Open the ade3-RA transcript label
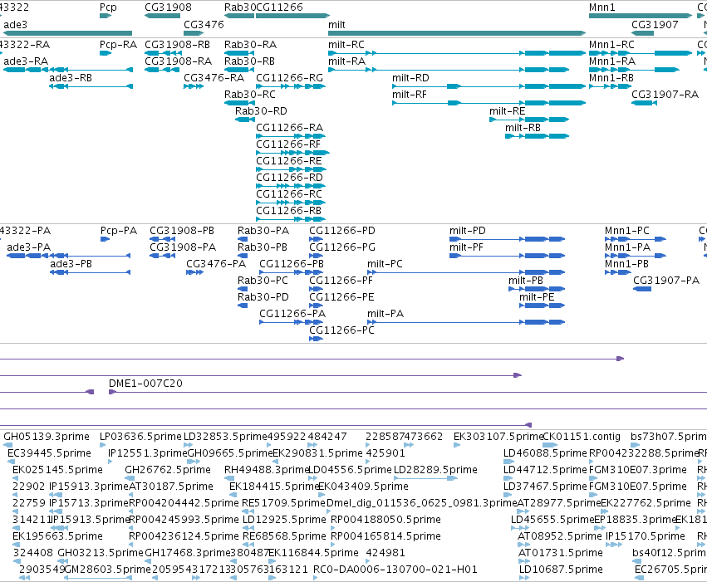The image size is (707, 582). point(26,61)
